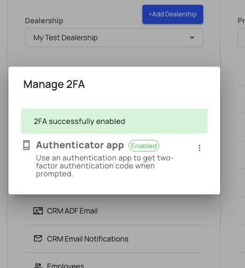Screen dimensions: 245x268
Task: Open the CRM Email Notifications menu item
Action: click(x=114, y=239)
